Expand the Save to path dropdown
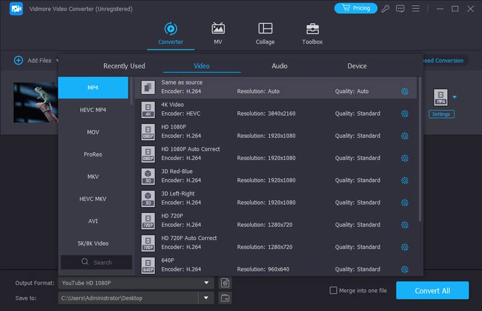The image size is (482, 311). pos(206,298)
